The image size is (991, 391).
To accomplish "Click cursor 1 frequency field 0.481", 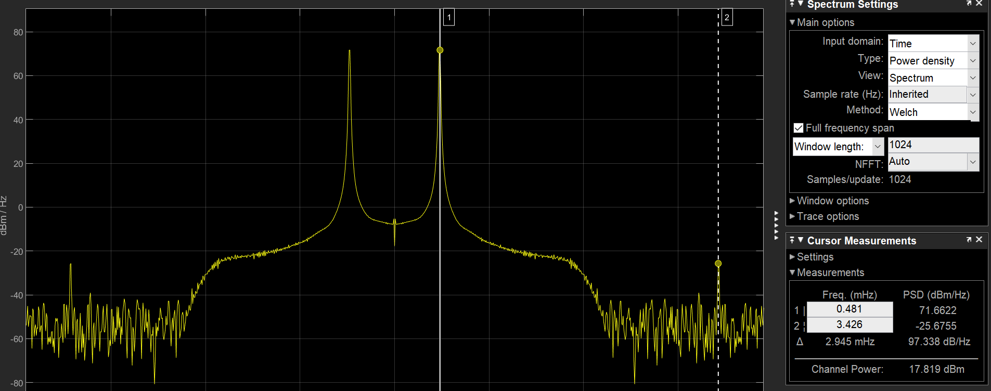I will click(850, 309).
